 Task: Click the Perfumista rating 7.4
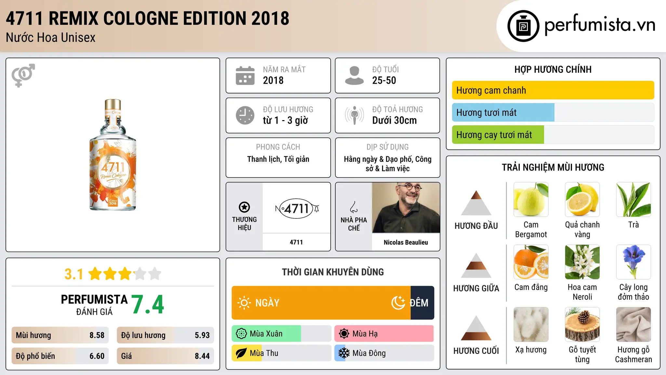(148, 304)
